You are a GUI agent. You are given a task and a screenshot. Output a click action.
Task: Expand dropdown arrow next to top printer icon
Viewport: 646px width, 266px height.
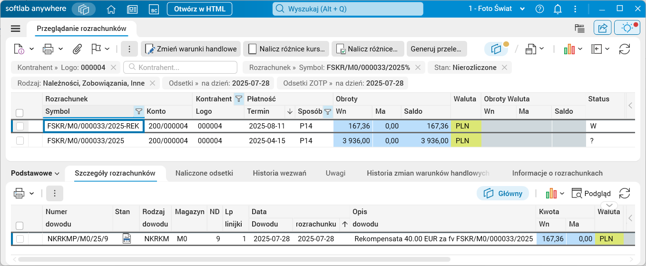[61, 49]
